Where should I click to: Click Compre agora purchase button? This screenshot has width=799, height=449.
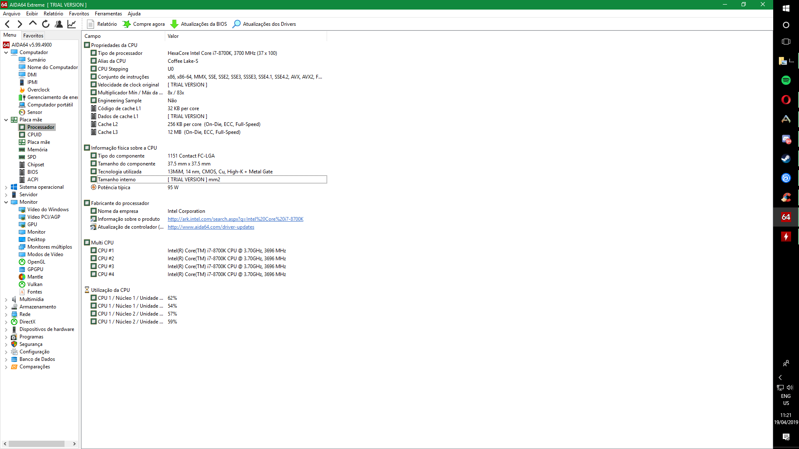pyautogui.click(x=144, y=24)
